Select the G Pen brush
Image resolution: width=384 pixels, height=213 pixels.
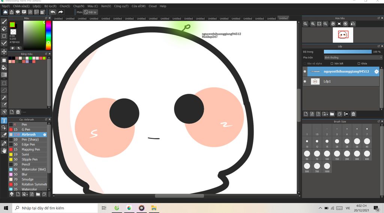click(28, 130)
